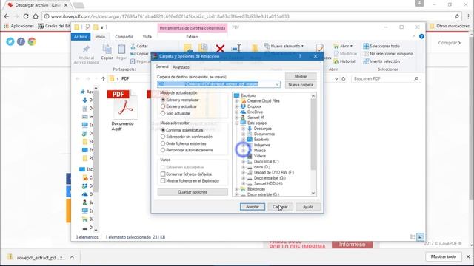
Task: Expand datos (D:) tree node
Action: point(244,167)
